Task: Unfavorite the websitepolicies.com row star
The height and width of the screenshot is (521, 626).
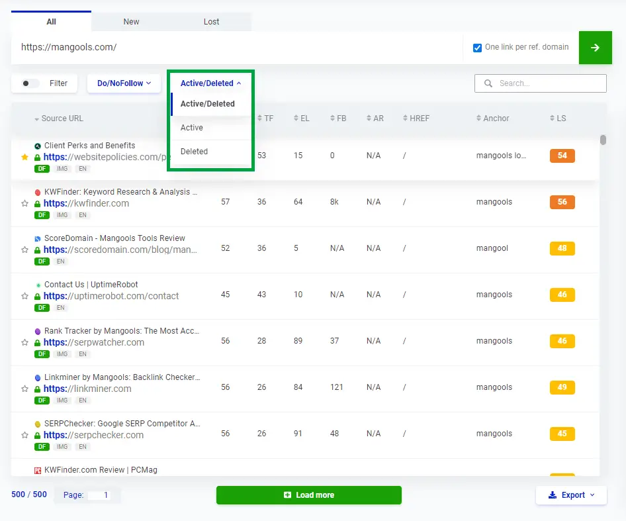Action: (24, 157)
